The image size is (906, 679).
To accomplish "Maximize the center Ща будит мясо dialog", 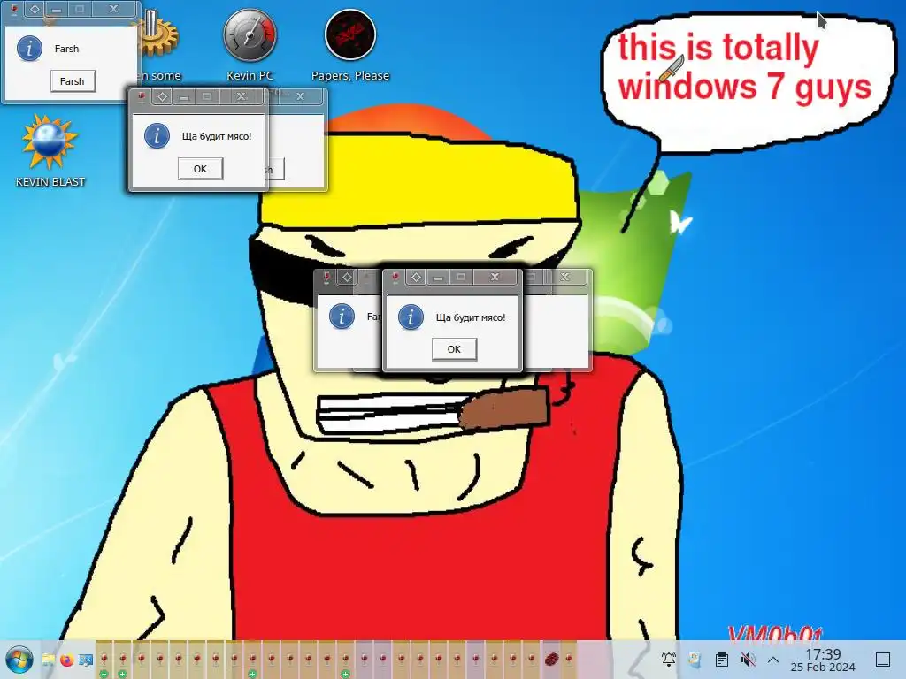I will 461,278.
